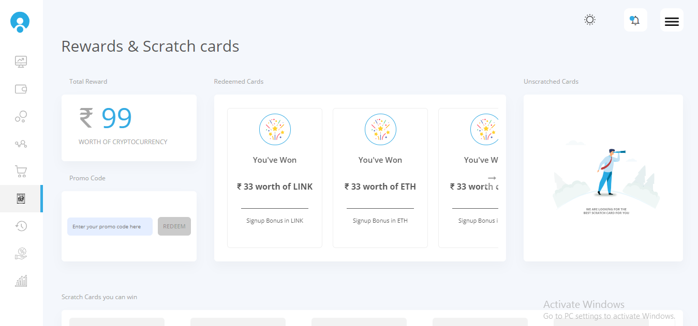Viewport: 698px width, 326px height.
Task: Click the unscratched cards illustration
Action: pos(603,178)
